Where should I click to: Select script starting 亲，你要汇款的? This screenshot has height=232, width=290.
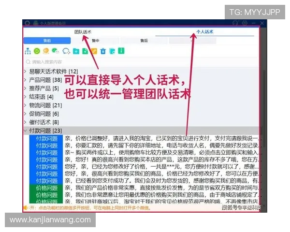tap(162, 145)
